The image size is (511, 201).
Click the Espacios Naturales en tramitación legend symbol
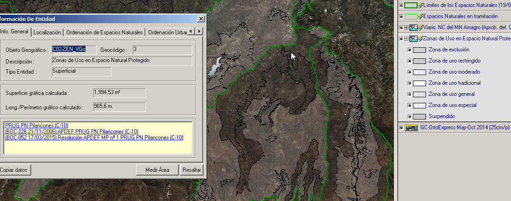(411, 16)
